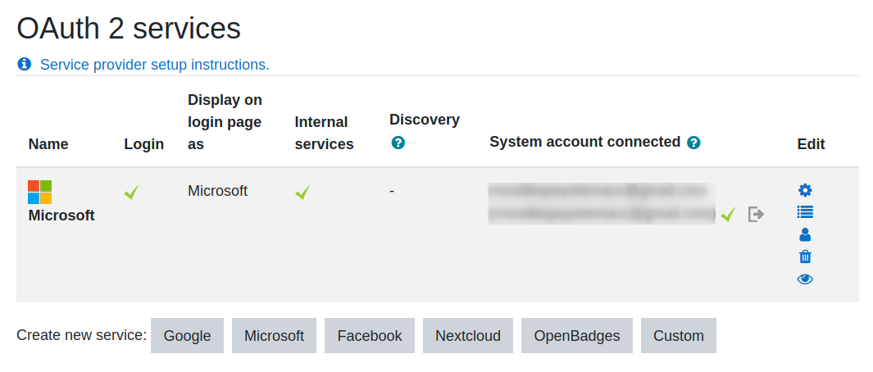Click the Internal services column header

(324, 133)
